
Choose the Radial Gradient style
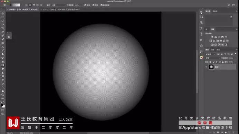click(30, 5)
